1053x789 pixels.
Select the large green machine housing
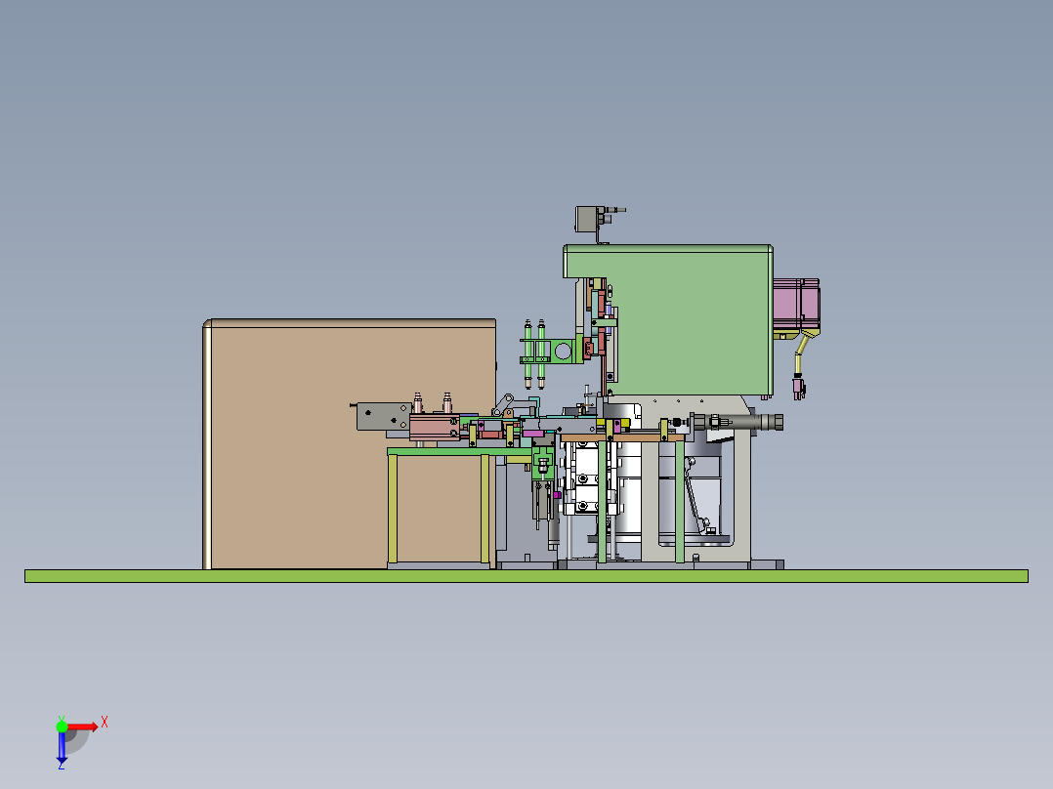coord(692,320)
